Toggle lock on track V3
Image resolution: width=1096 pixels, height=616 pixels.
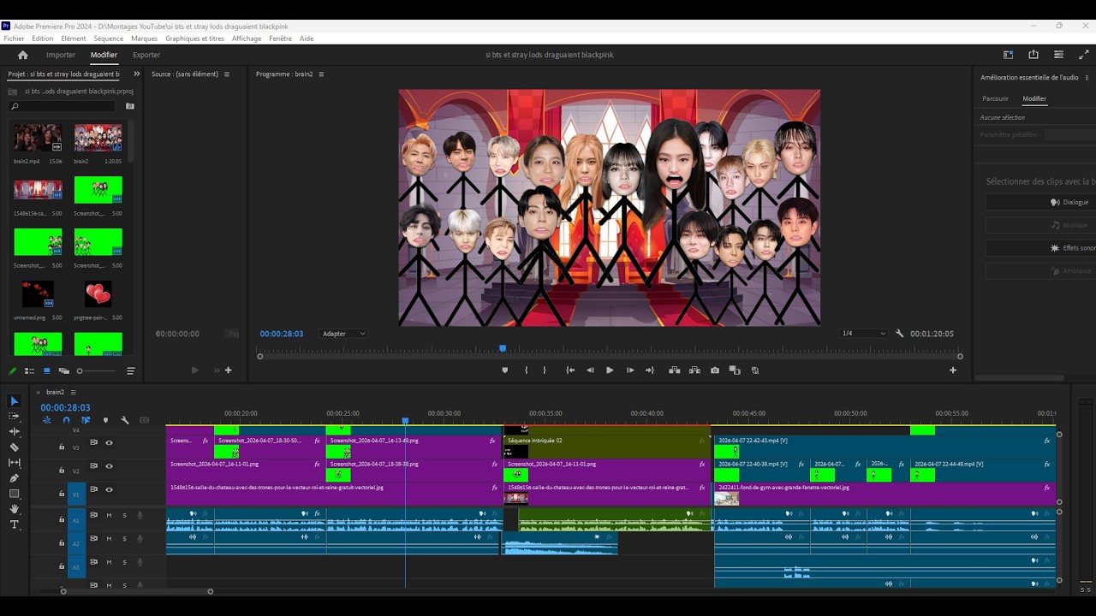pyautogui.click(x=62, y=447)
